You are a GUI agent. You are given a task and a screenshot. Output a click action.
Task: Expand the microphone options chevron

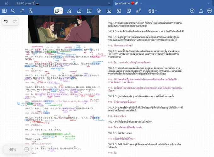[156, 11]
